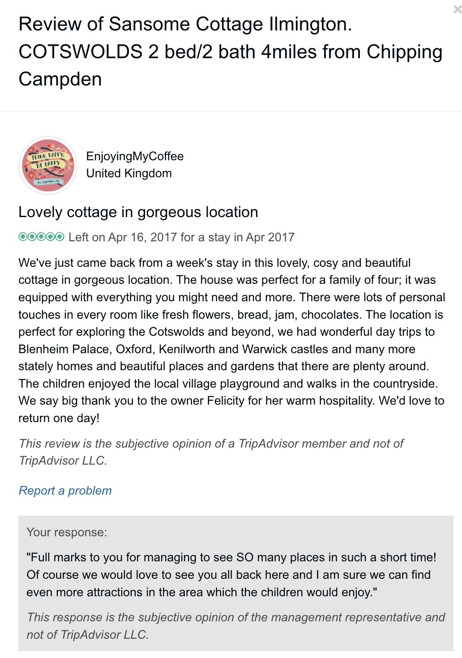Click the Report a problem link
Viewport: 462px width, 658px height.
[65, 491]
